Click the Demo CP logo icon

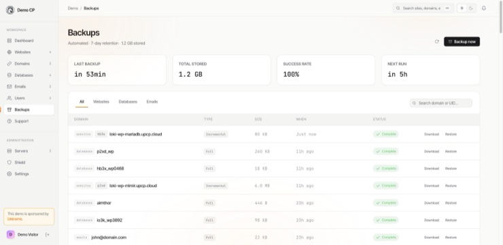click(x=10, y=10)
